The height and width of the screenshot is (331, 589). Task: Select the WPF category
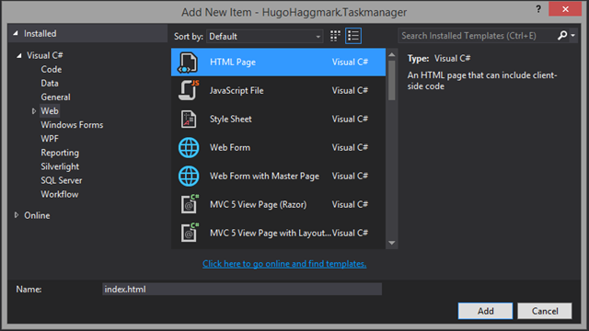click(50, 139)
